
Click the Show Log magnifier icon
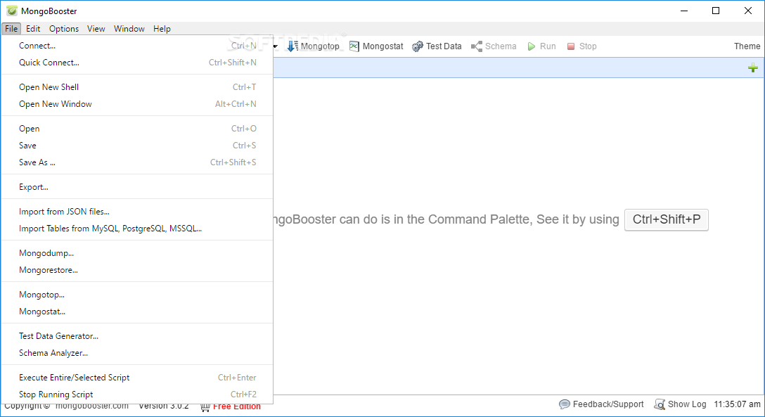click(x=660, y=404)
